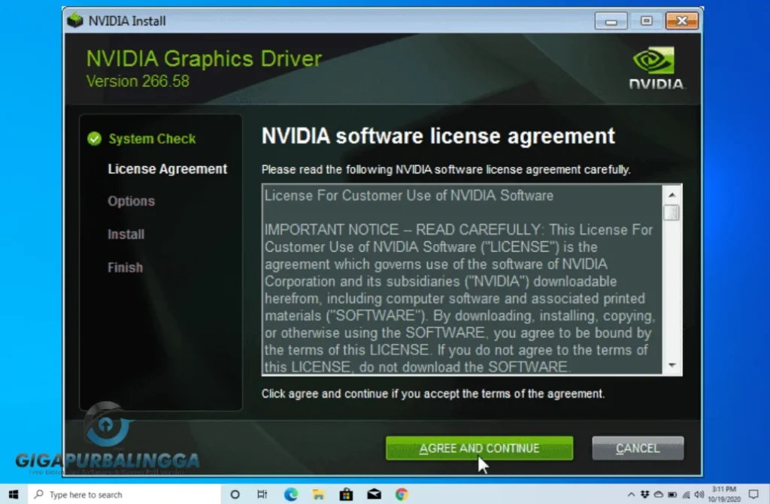
Task: Expand hidden icons in the system tray
Action: pos(632,493)
